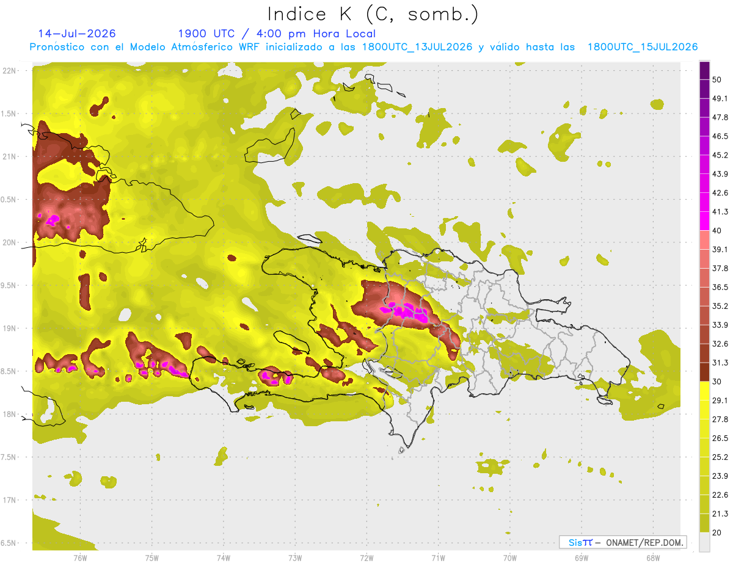Click the '76W' longitude label

[80, 558]
